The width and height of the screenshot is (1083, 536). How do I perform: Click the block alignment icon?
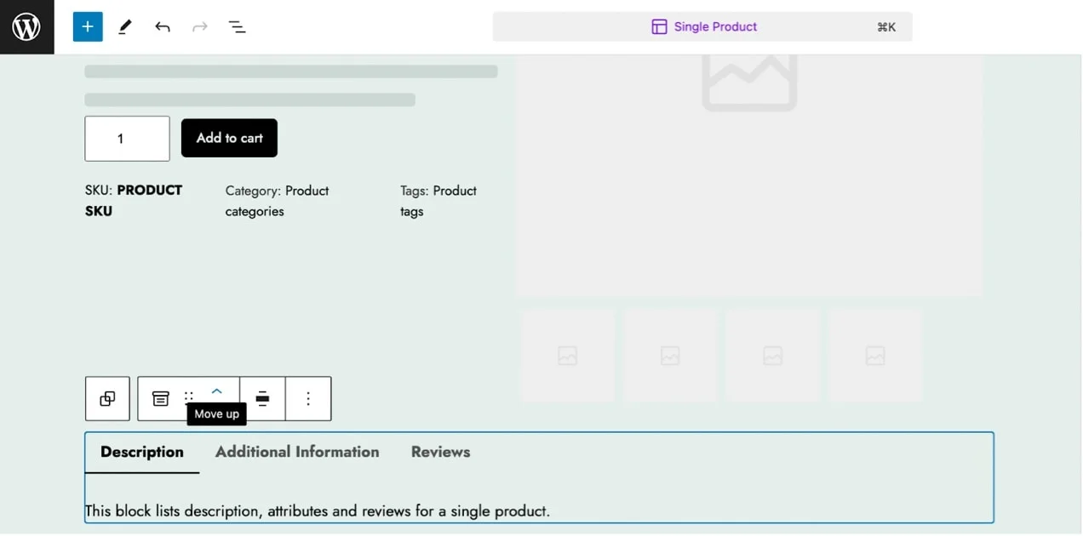click(x=262, y=398)
